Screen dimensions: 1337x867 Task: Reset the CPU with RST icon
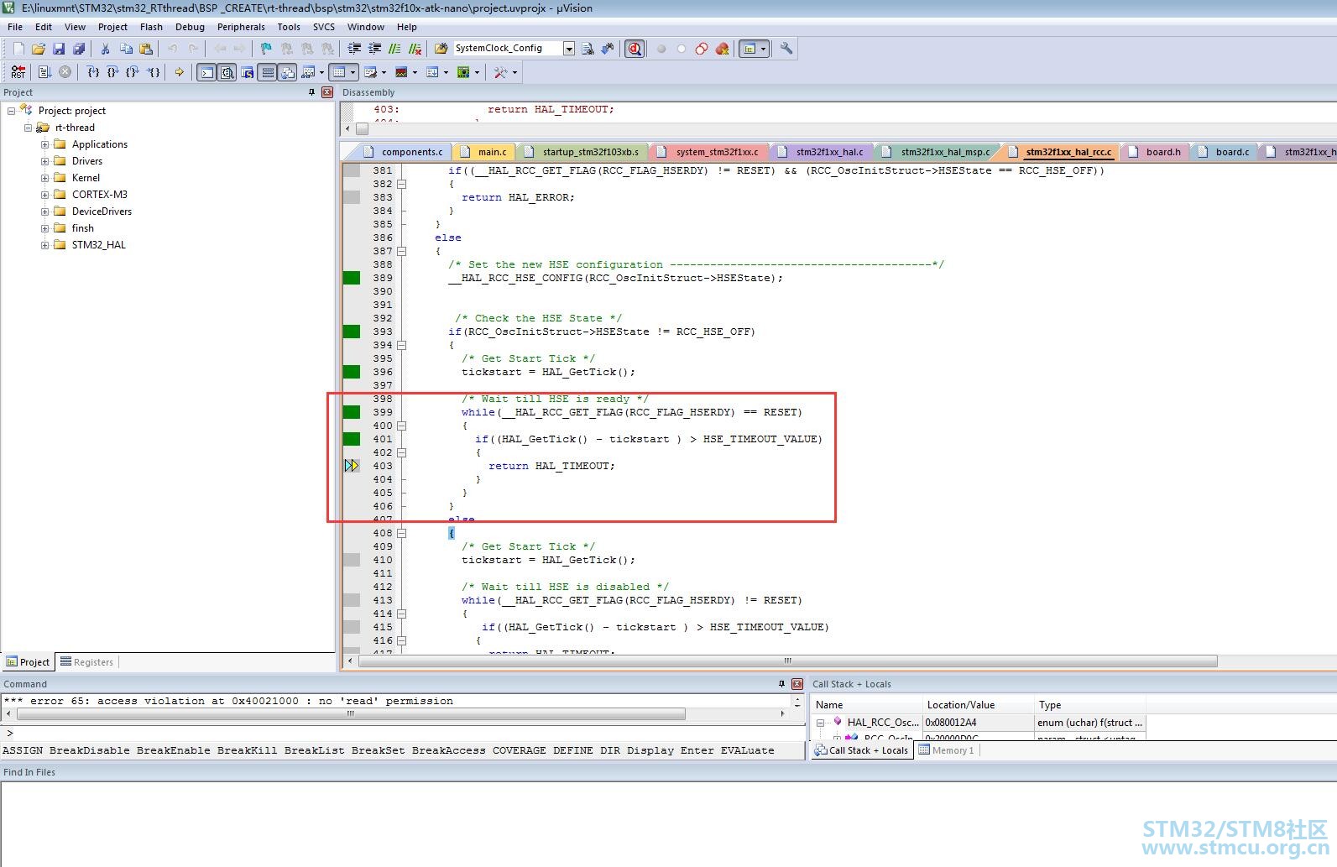(18, 72)
